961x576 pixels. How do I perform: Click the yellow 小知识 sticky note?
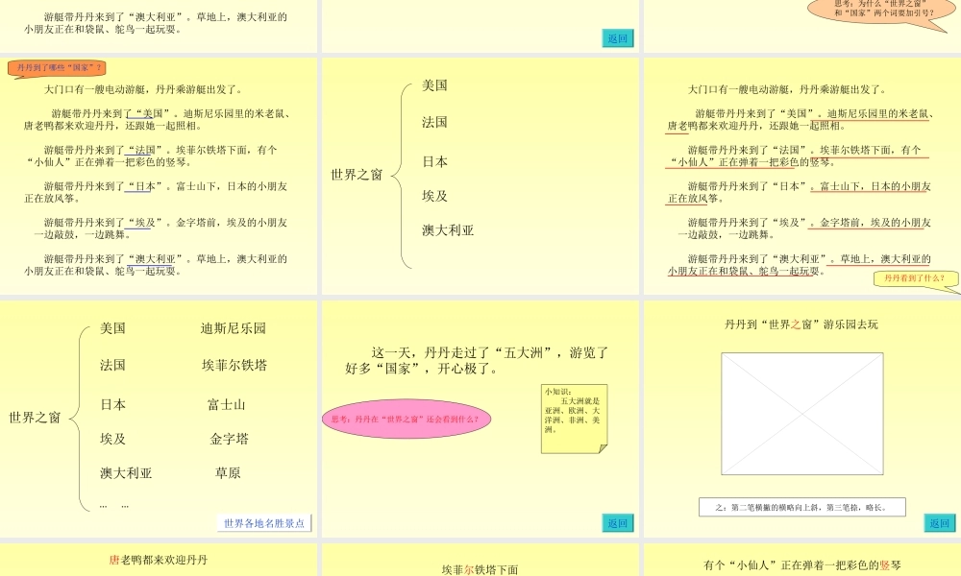(x=574, y=417)
